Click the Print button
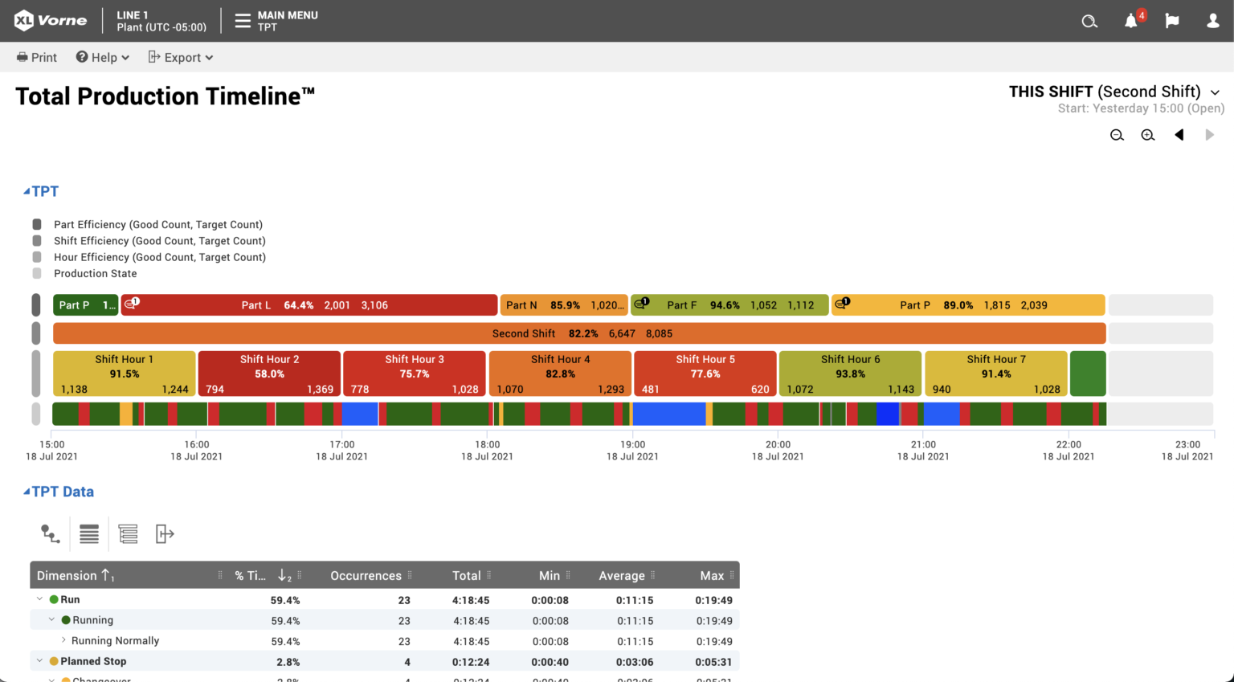The width and height of the screenshot is (1234, 682). coord(36,57)
